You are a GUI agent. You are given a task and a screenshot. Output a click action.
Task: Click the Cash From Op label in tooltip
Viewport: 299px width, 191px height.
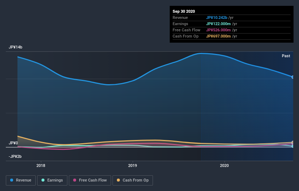pos(185,36)
